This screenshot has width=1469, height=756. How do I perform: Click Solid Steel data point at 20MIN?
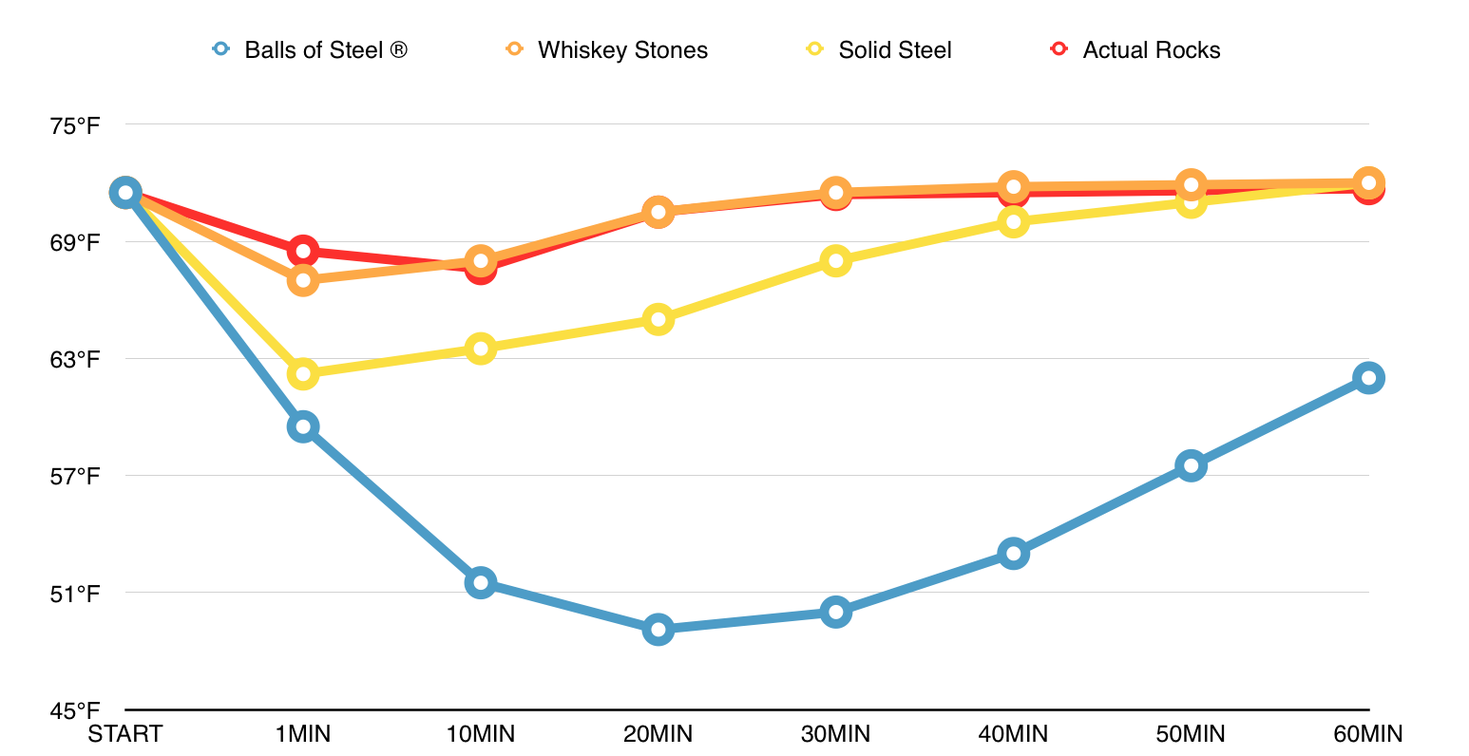click(658, 319)
